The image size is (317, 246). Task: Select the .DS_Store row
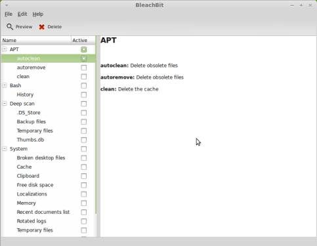(48, 113)
